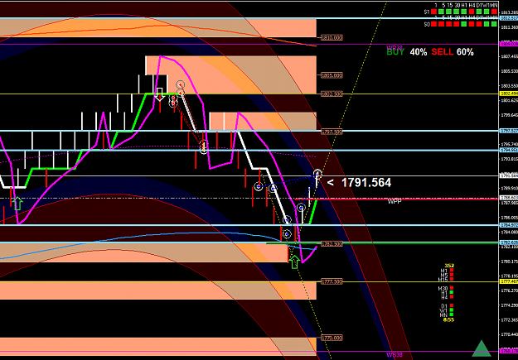
Task: Click the yellow 352 value above M1
Action: tap(449, 266)
